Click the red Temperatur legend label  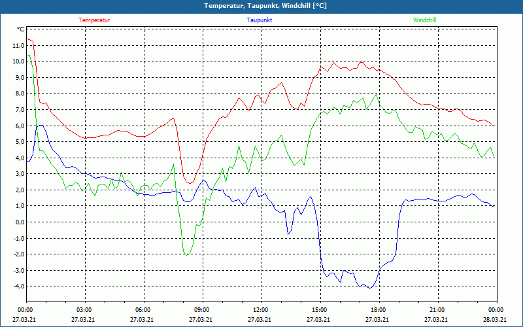[94, 20]
